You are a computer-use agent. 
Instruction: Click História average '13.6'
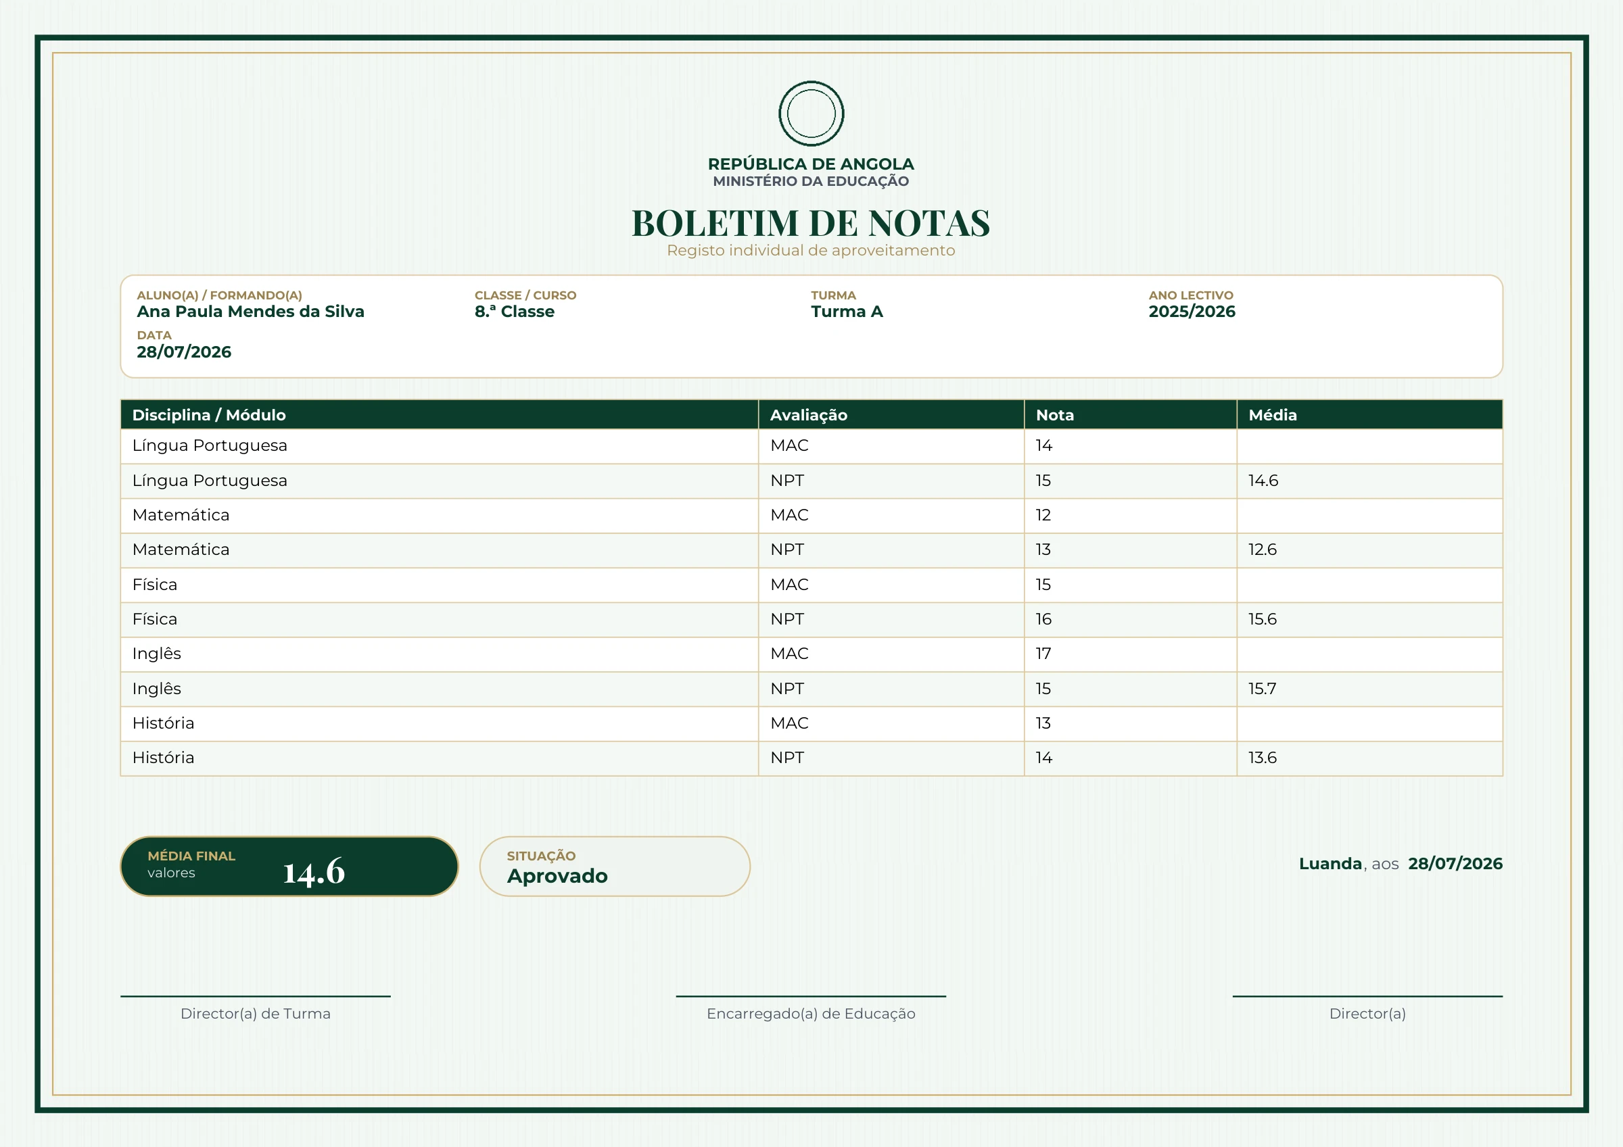(x=1263, y=758)
